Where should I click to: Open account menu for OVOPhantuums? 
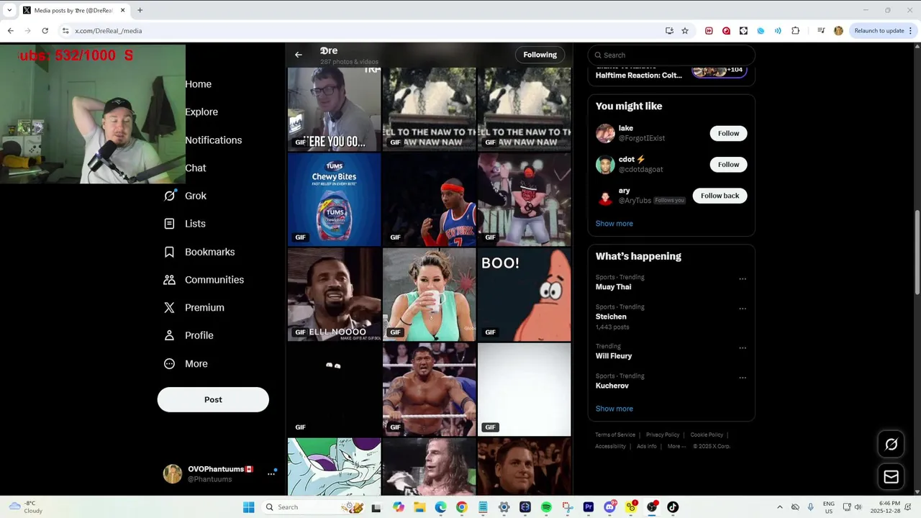[x=271, y=473]
